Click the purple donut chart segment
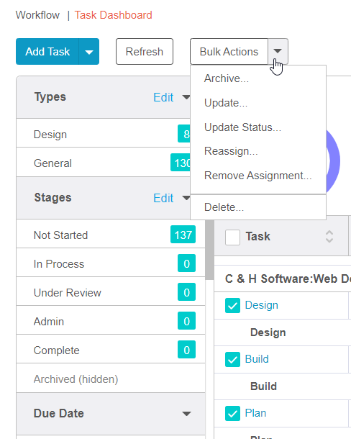The image size is (351, 439). pos(334,161)
